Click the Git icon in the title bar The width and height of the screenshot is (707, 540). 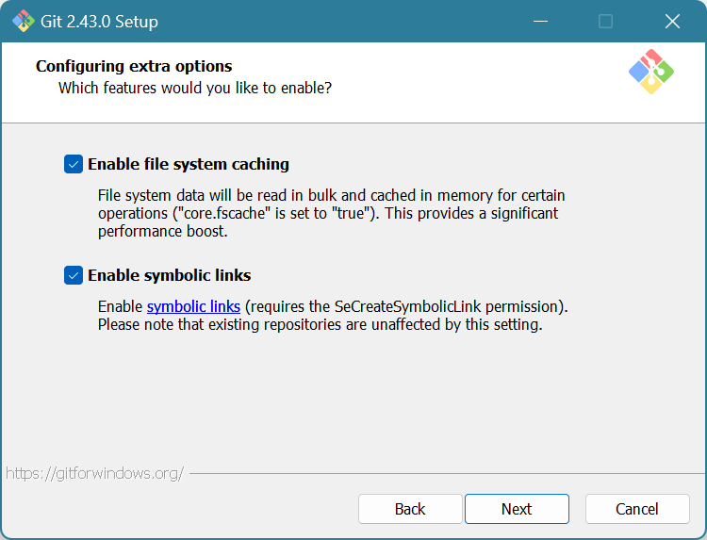coord(23,21)
